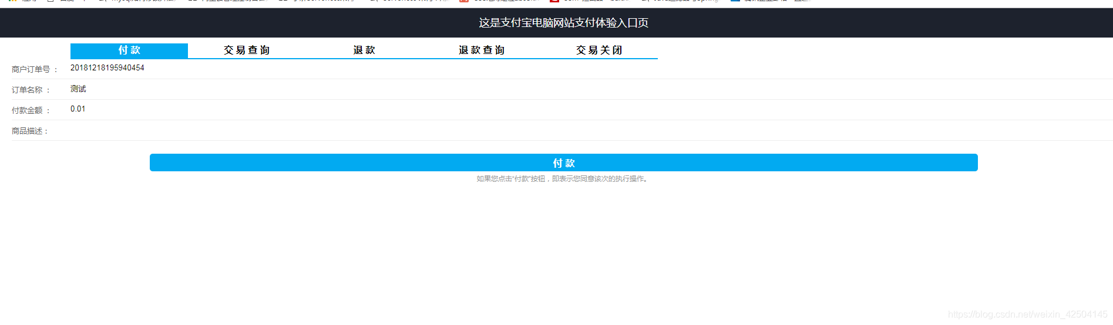The image size is (1113, 325).
Task: Click the note starting with 如果您点击
Action: coord(563,179)
